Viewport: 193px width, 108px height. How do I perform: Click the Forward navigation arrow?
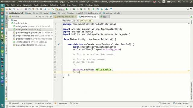pyautogui.click(x=49, y=9)
